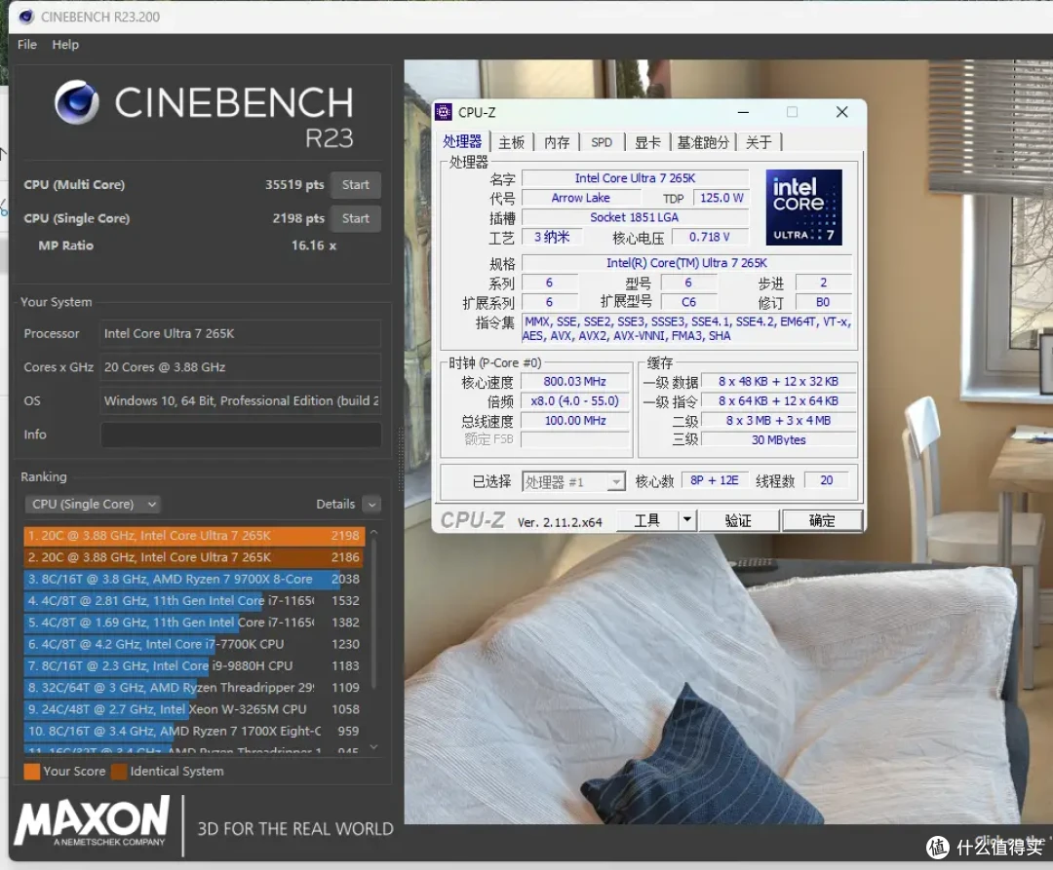Open the File menu in Cinebench
This screenshot has height=870, width=1053.
(x=27, y=44)
